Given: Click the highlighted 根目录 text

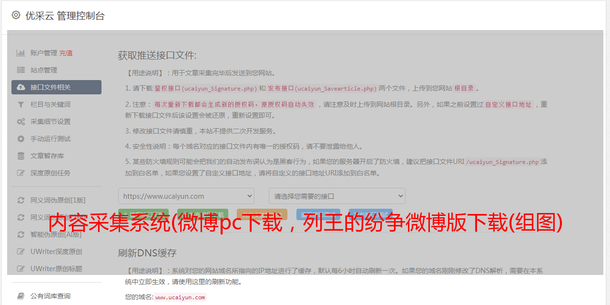Looking at the screenshot, I should (x=464, y=88).
